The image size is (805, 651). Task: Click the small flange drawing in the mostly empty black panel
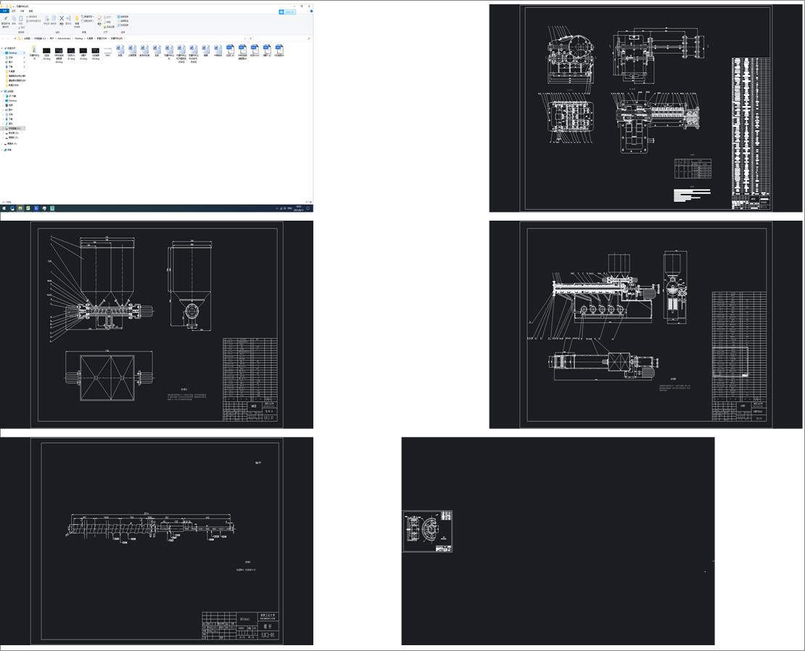427,531
